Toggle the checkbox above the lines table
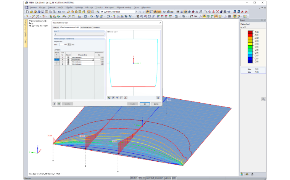Image resolution: width=290 pixels, height=180 pixels. pos(55,49)
